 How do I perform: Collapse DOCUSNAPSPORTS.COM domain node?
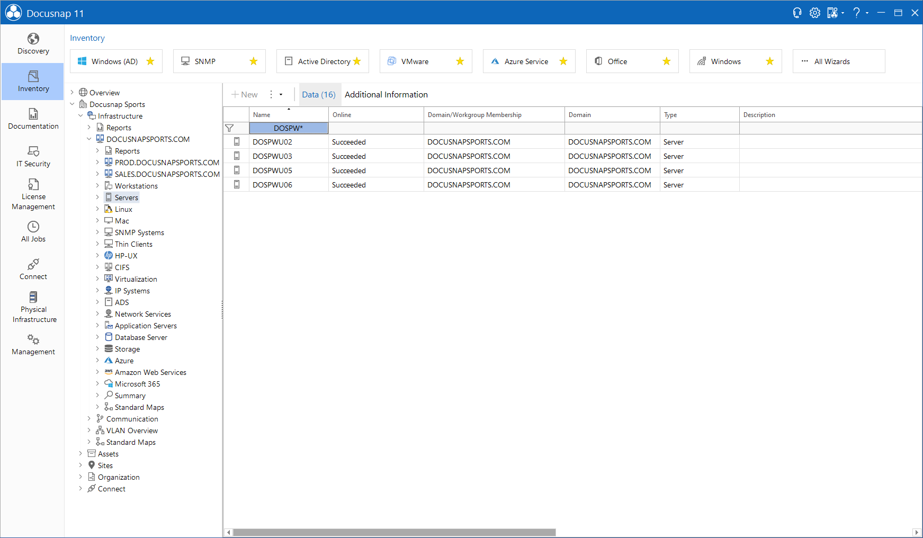pos(89,139)
